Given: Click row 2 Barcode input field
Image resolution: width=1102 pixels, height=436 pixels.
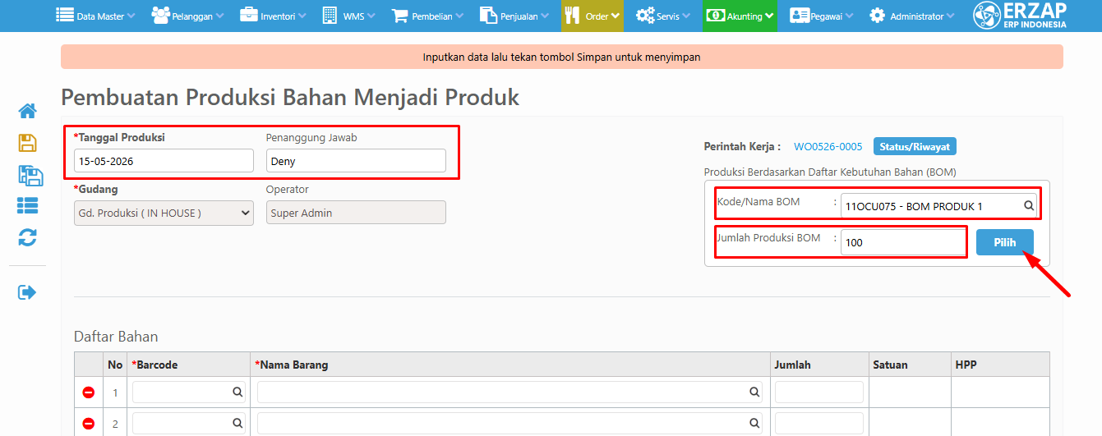Looking at the screenshot, I should [x=189, y=424].
